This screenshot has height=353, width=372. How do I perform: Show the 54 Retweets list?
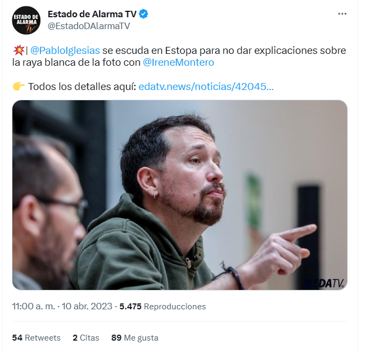[x=36, y=337]
